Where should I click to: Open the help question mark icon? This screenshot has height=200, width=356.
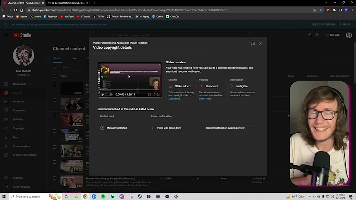317,35
